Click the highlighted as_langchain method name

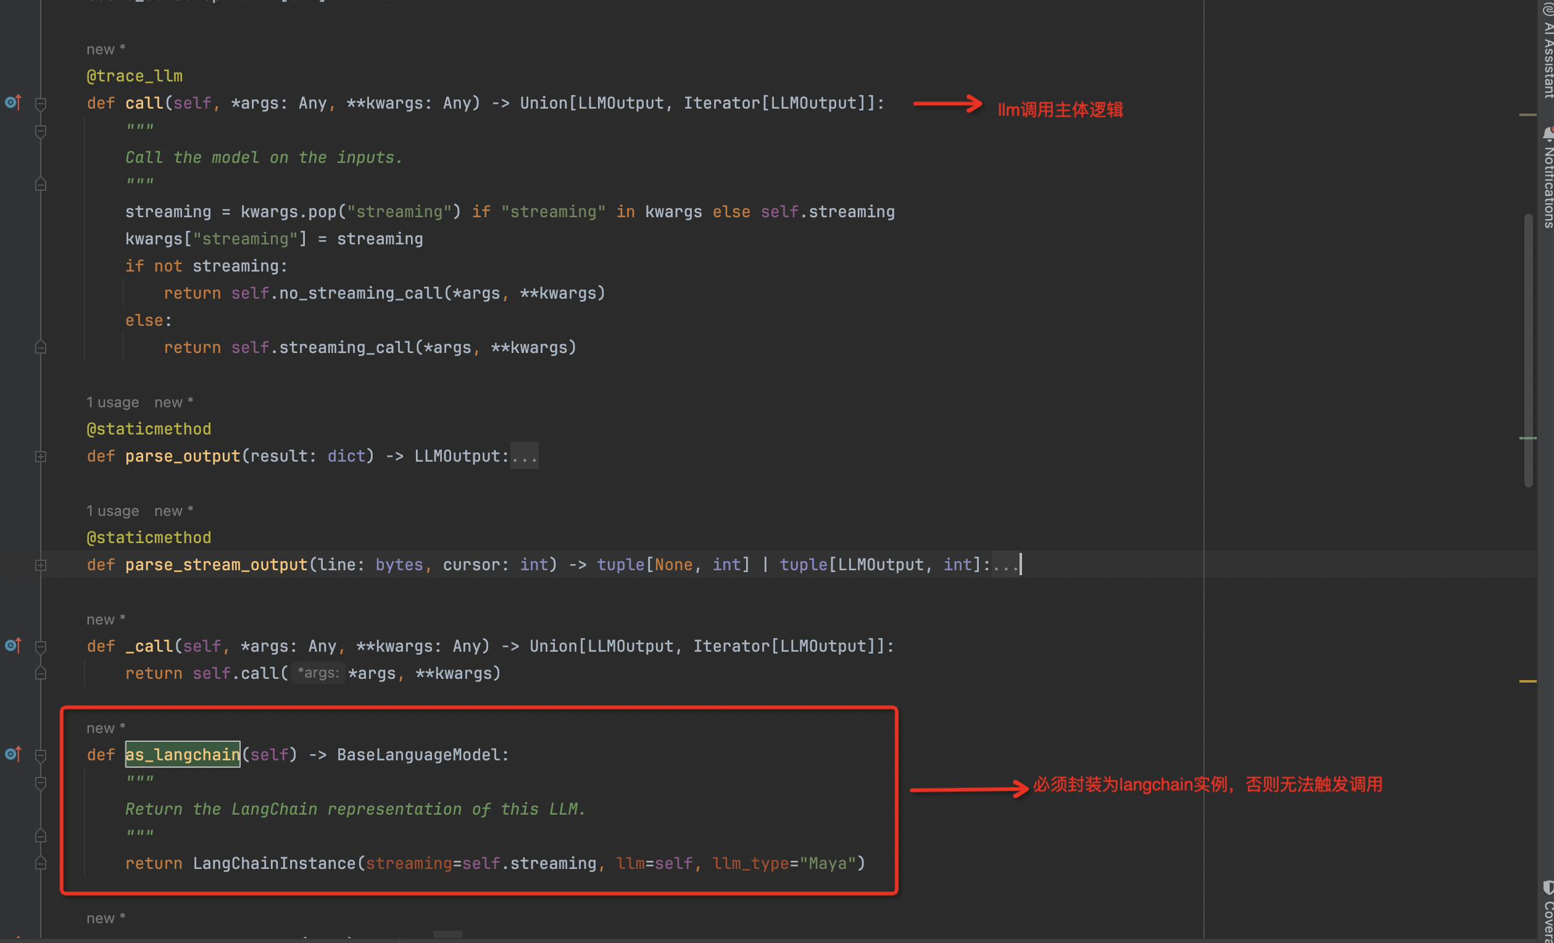[x=182, y=754]
